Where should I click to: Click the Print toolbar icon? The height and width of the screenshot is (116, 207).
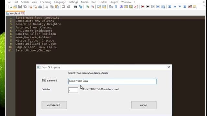pyautogui.click(x=40, y=6)
